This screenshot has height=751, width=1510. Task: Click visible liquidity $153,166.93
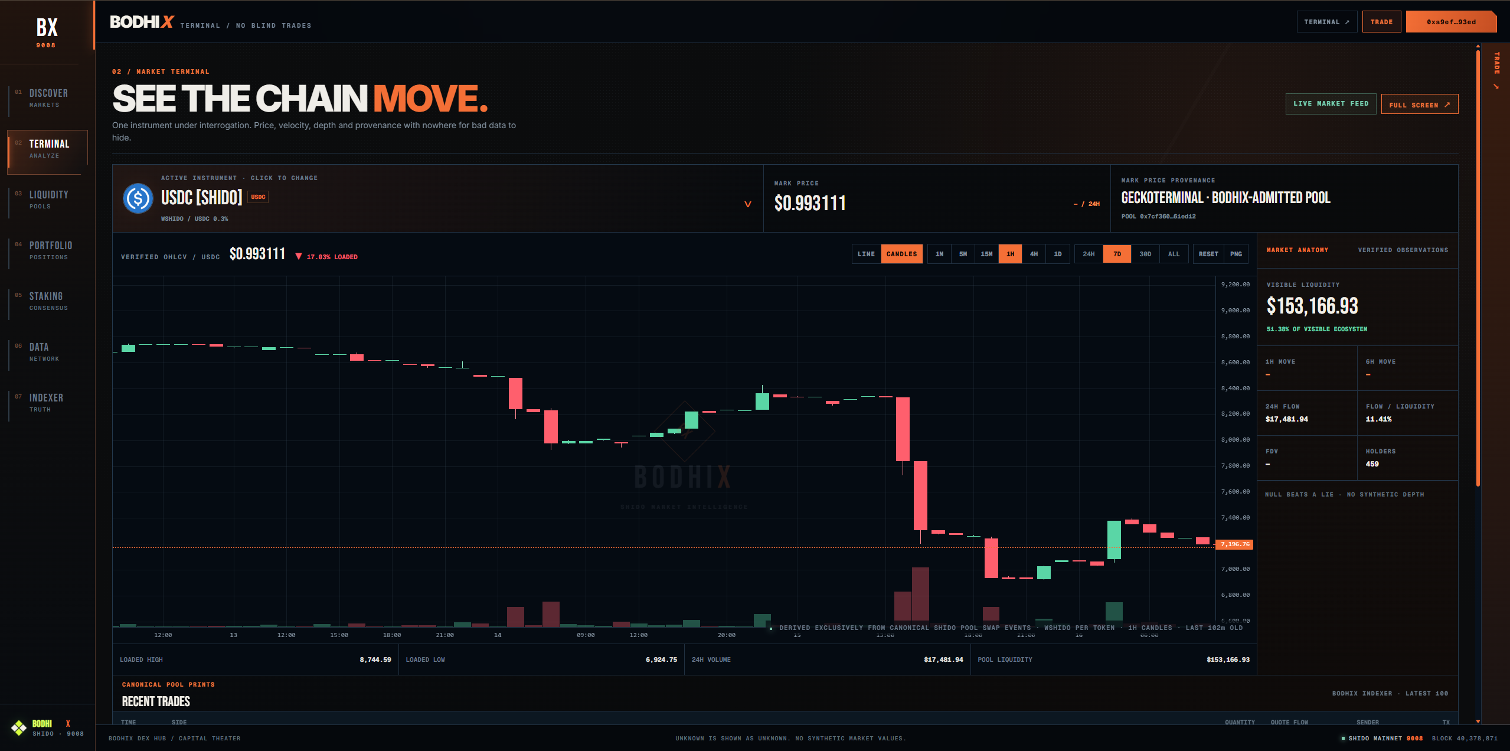click(1312, 306)
